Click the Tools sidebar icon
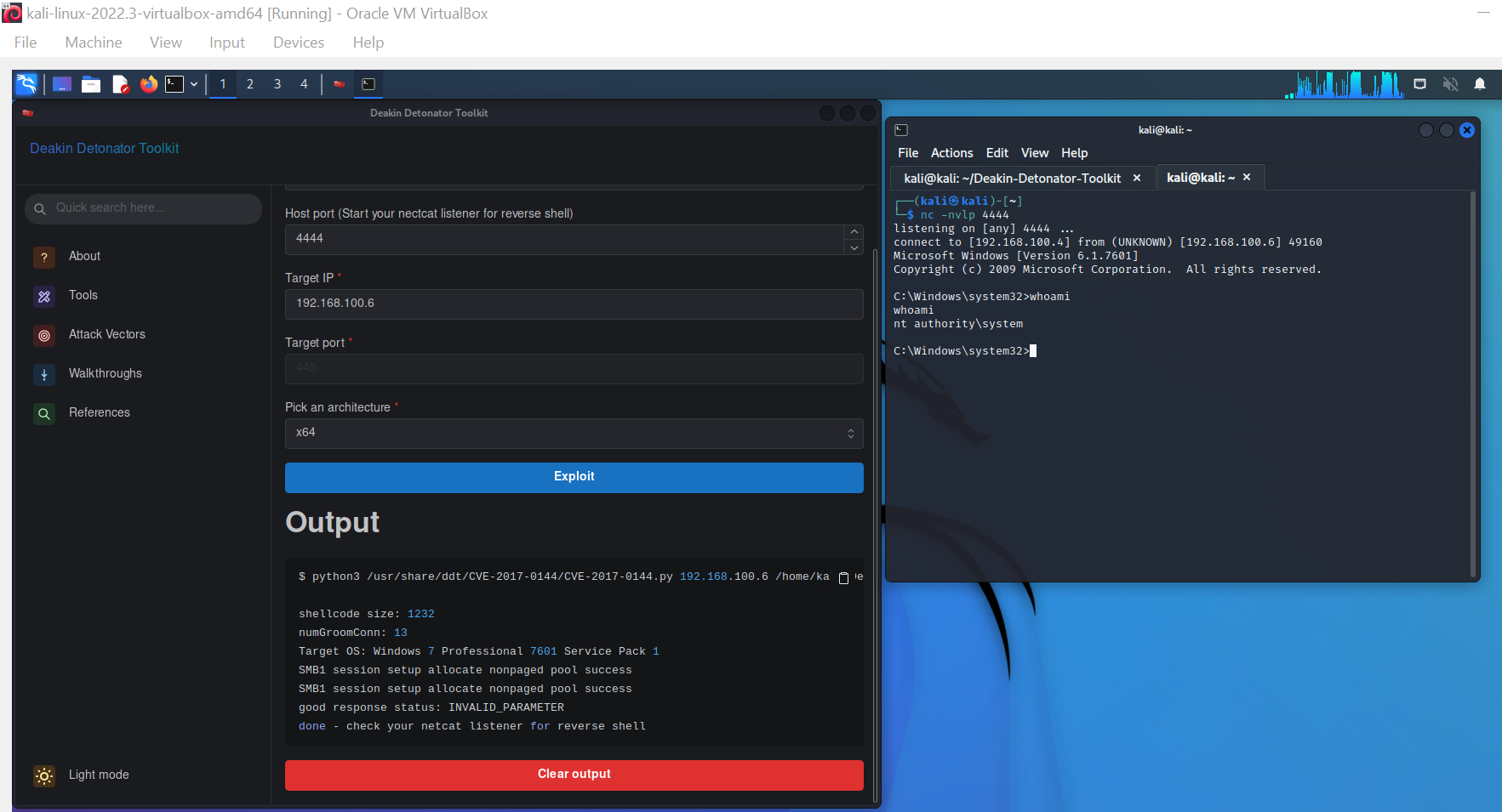Viewport: 1502px width, 812px height. [44, 296]
